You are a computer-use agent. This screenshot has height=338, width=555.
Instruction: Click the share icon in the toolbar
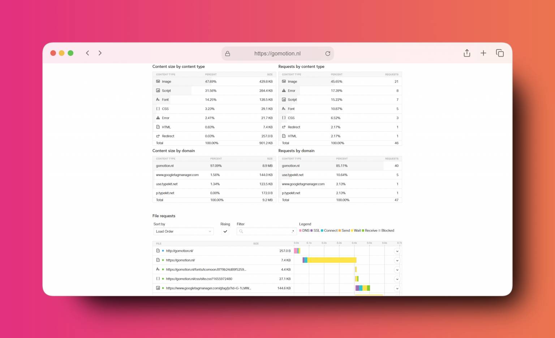[x=467, y=53]
